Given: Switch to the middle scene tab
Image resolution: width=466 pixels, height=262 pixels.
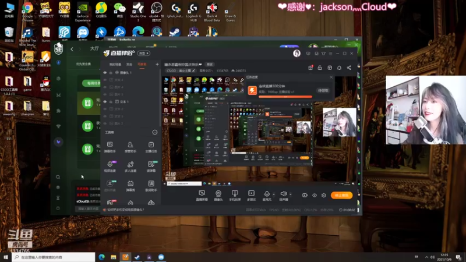Looking at the screenshot, I should coord(129,64).
